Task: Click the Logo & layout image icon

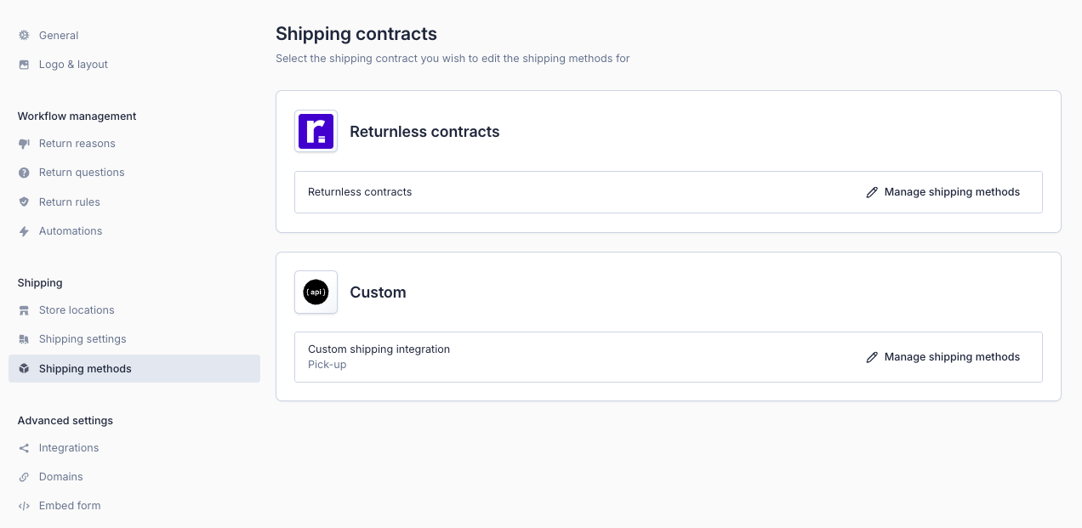Action: [x=24, y=65]
